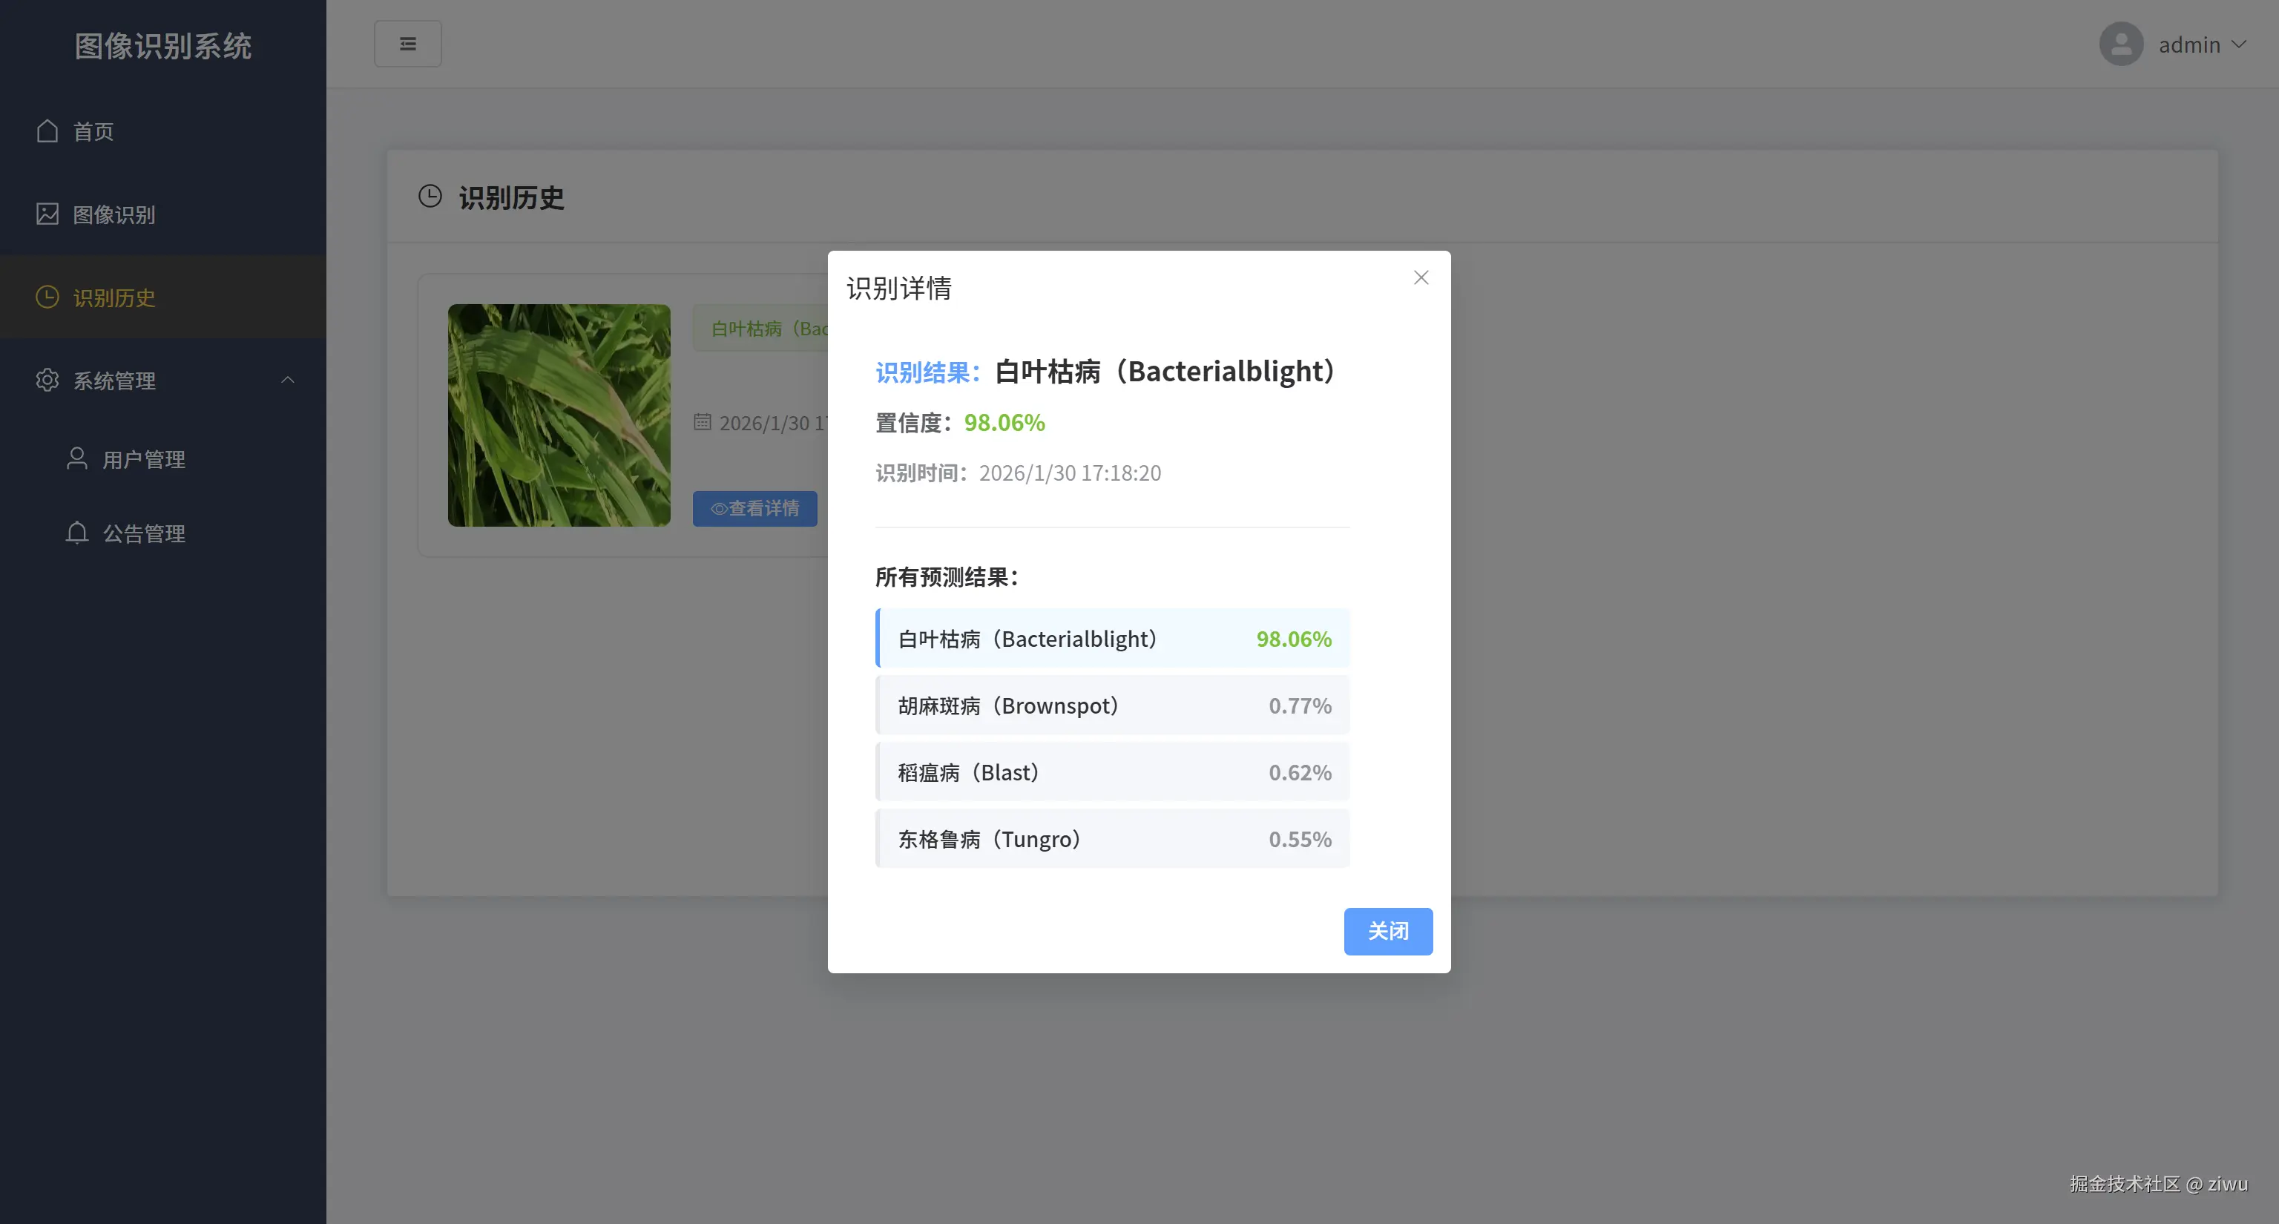Click the bell icon beside 公告管理
The height and width of the screenshot is (1224, 2279).
(76, 533)
